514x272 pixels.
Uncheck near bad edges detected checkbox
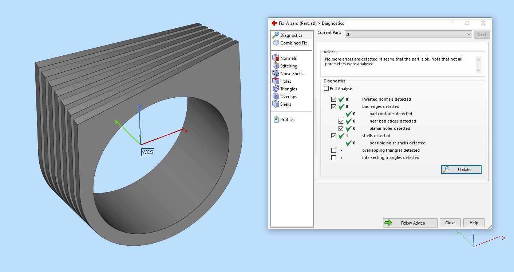tap(341, 121)
